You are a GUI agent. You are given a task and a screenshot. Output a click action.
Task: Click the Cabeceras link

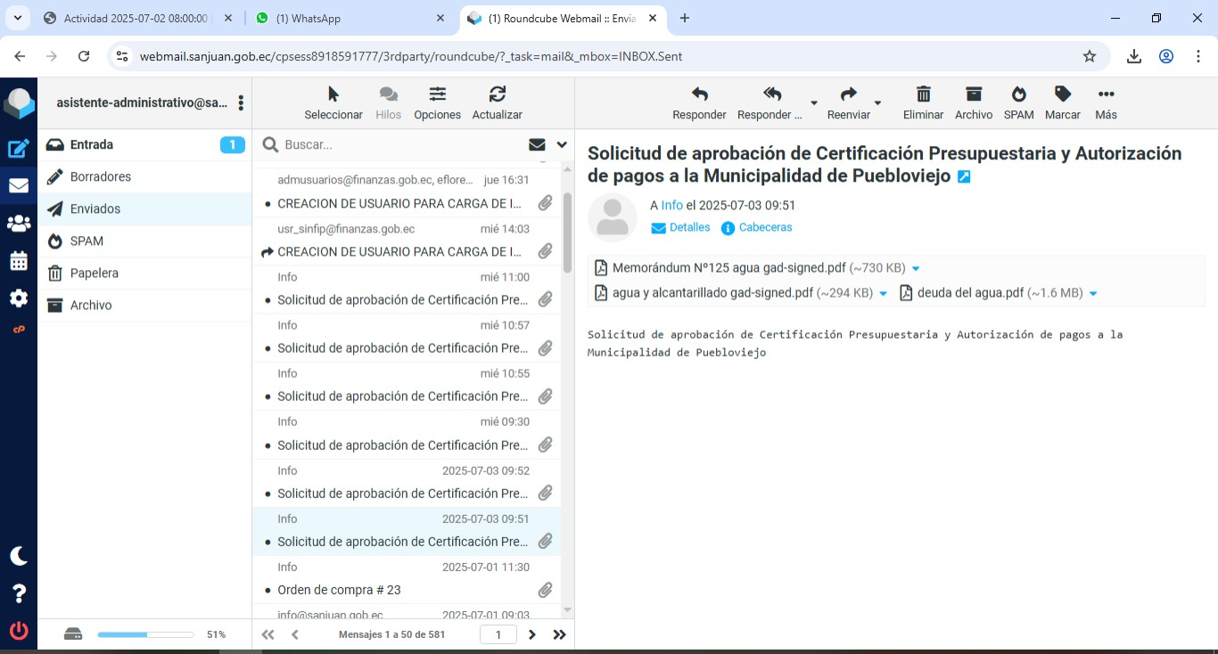765,228
